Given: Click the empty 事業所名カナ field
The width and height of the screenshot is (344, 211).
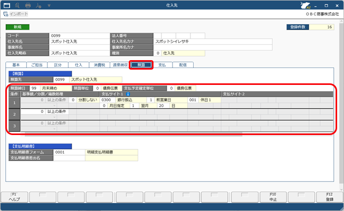Looking at the screenshot, I should 213,47.
